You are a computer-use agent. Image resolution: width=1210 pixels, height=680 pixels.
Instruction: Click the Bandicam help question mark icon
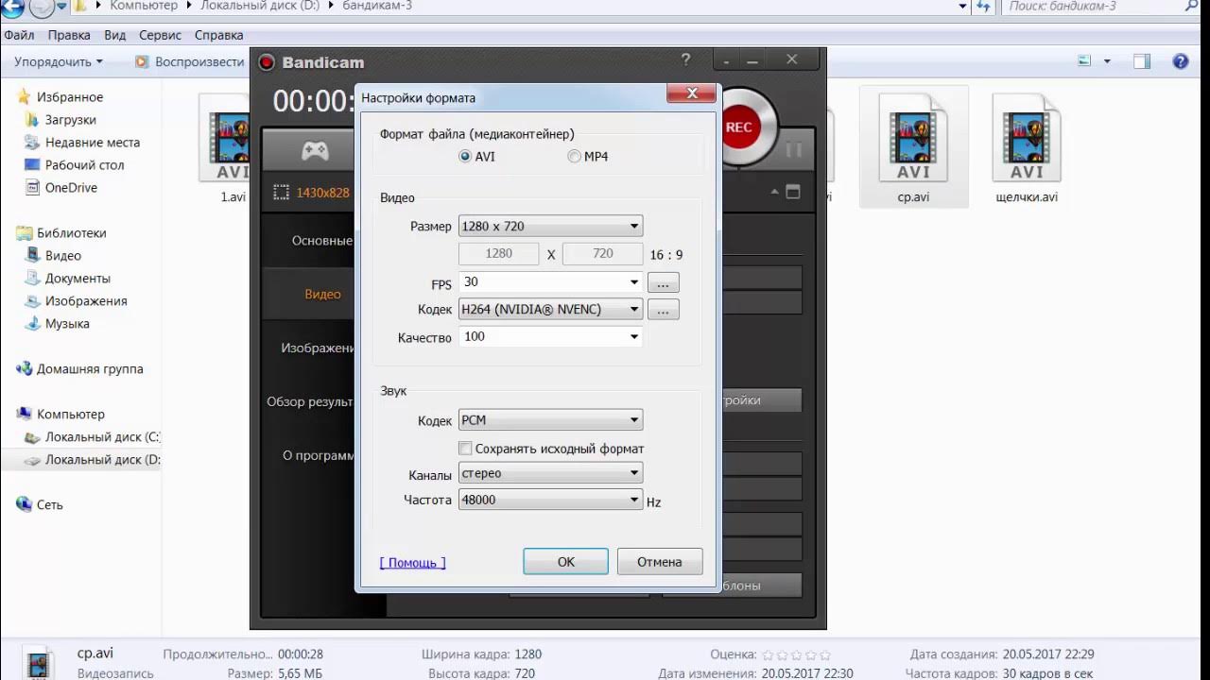685,59
